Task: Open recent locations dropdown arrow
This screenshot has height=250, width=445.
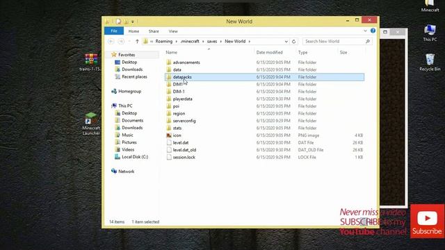Action: [x=129, y=42]
